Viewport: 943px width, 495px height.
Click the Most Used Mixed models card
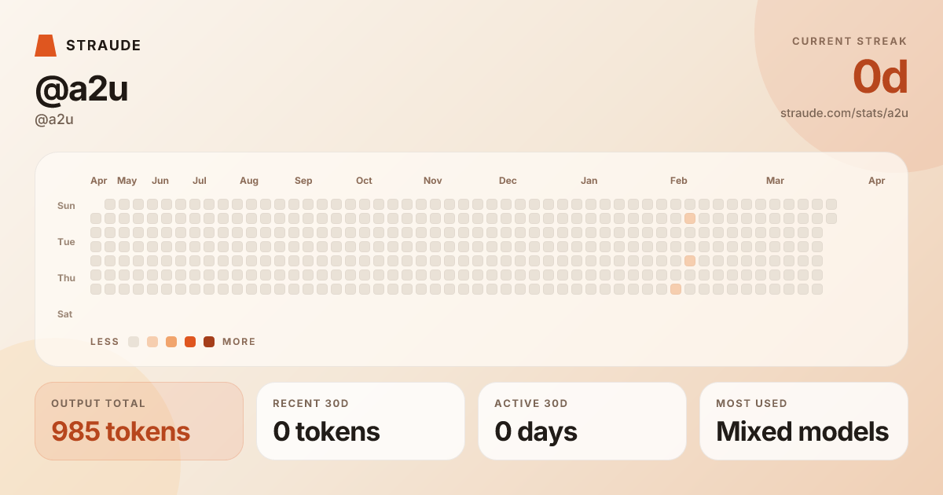(803, 421)
